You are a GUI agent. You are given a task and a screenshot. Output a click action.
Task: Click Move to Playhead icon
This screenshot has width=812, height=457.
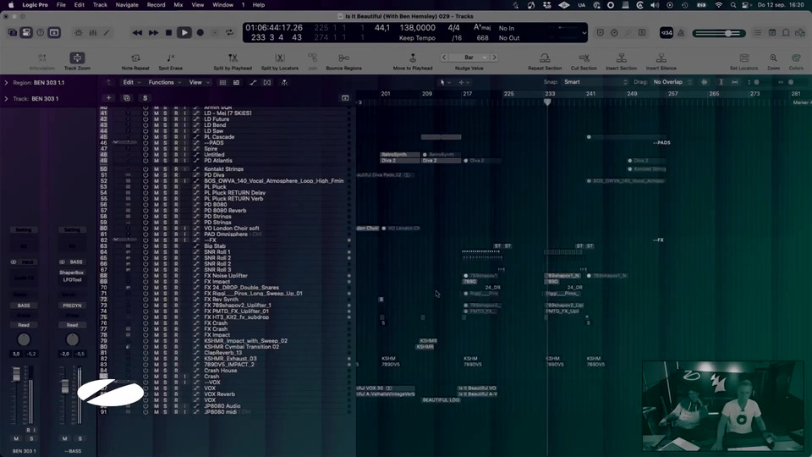413,58
